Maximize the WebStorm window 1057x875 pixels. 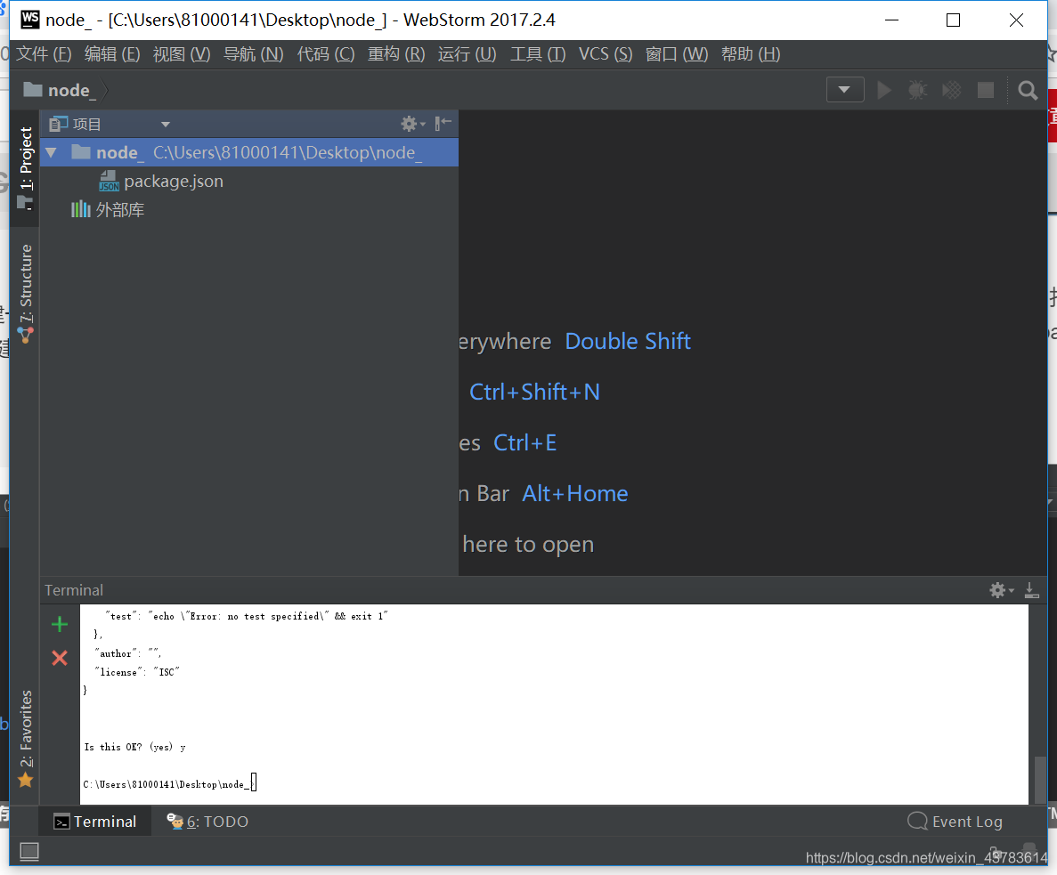pos(953,20)
